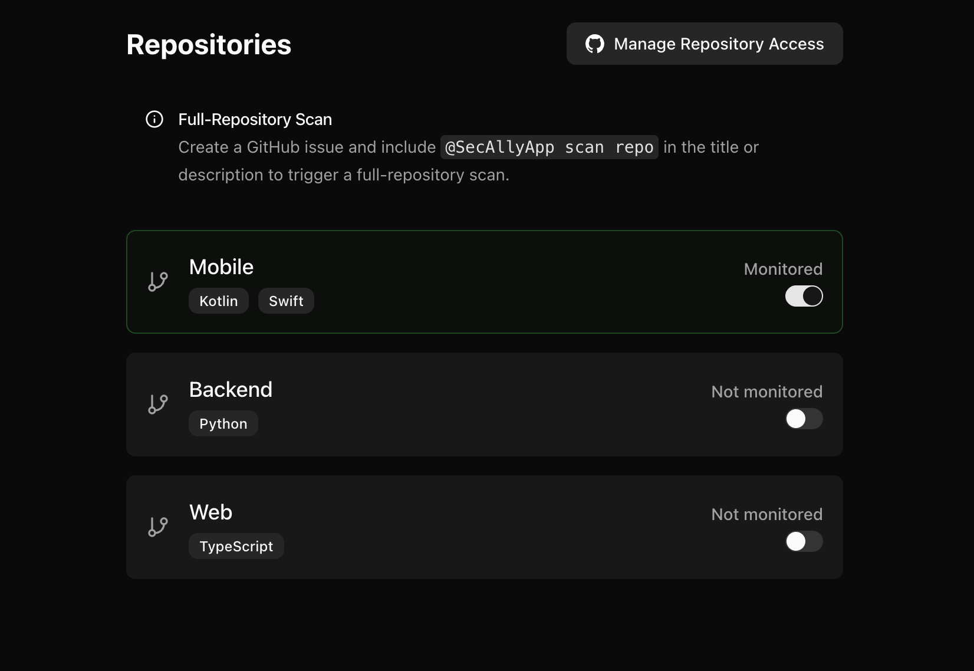Disable monitoring for the Mobile repository
This screenshot has height=671, width=974.
pos(804,297)
